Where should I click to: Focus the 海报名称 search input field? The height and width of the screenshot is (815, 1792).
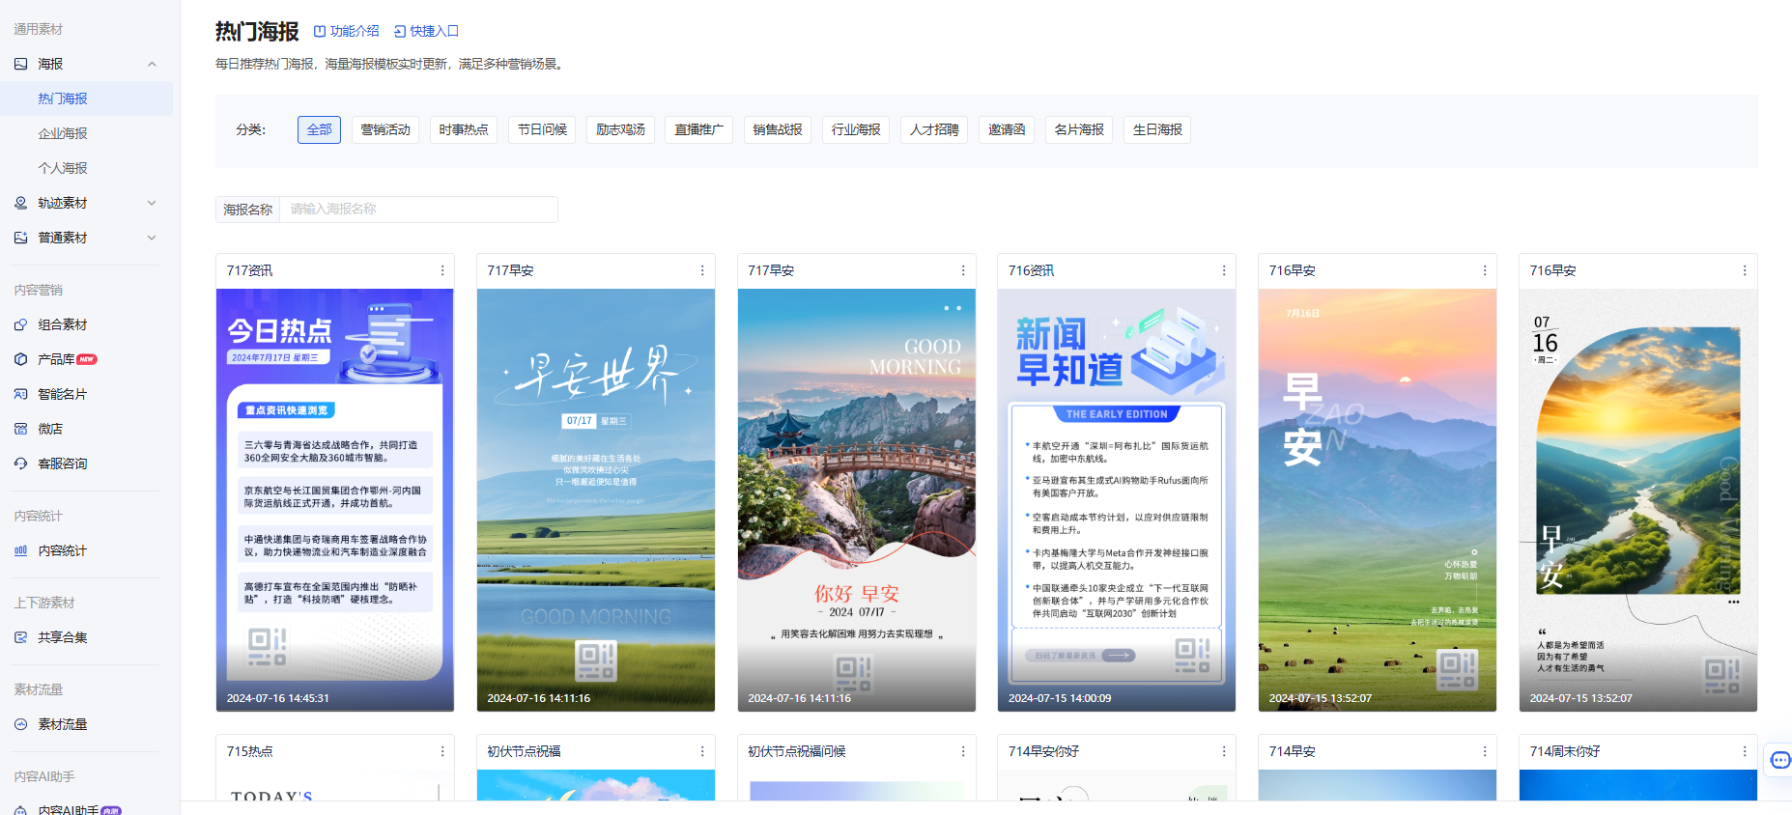(x=418, y=210)
